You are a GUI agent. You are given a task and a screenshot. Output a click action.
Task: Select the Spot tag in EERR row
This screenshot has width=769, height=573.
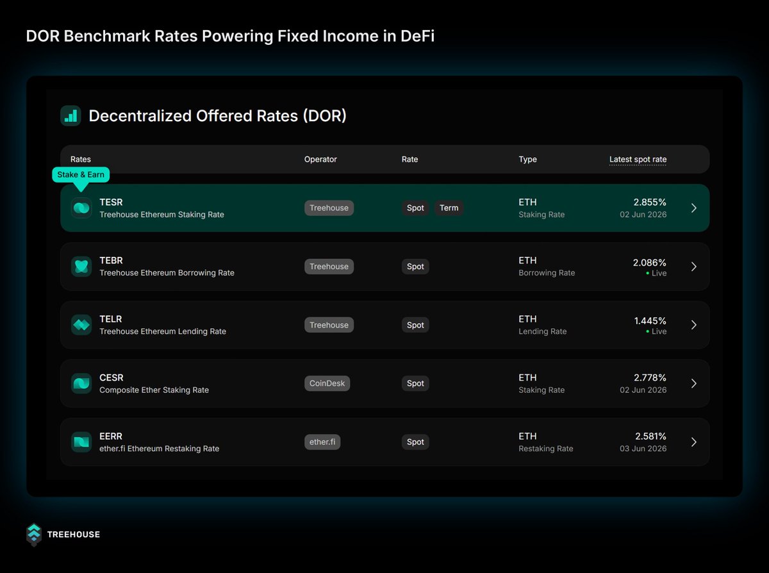coord(415,442)
